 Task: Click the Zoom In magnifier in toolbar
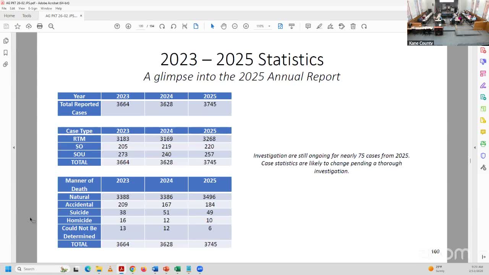(x=246, y=26)
